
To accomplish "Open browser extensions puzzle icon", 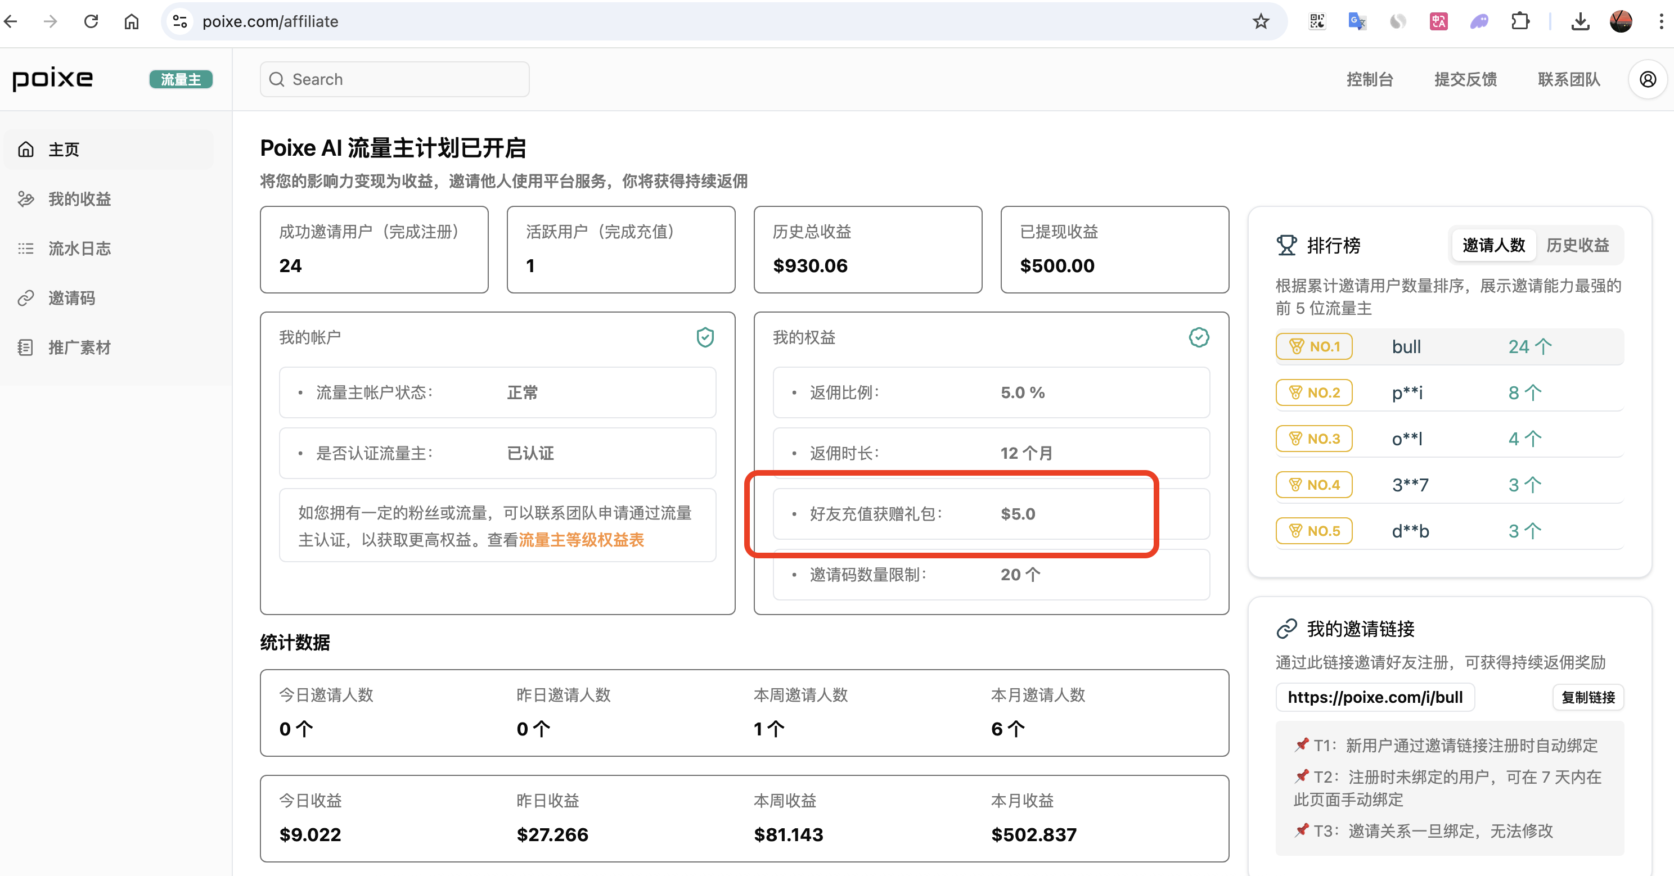I will [1520, 21].
